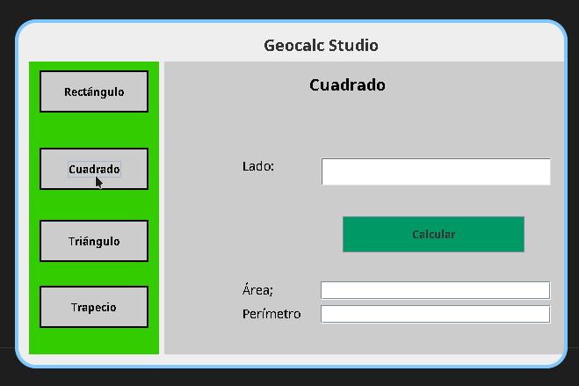Click the Perímetro label text
This screenshot has height=386, width=579.
pyautogui.click(x=271, y=314)
